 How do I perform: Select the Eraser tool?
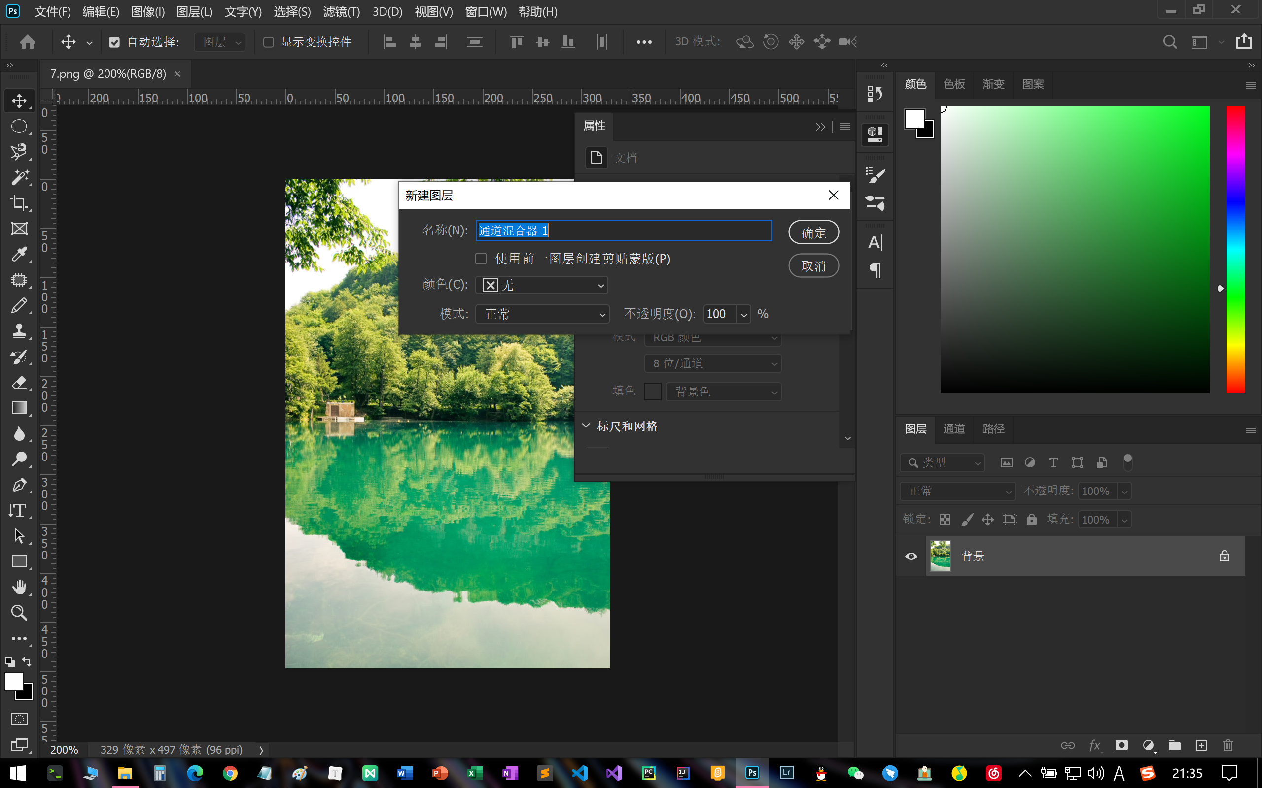[x=19, y=382]
